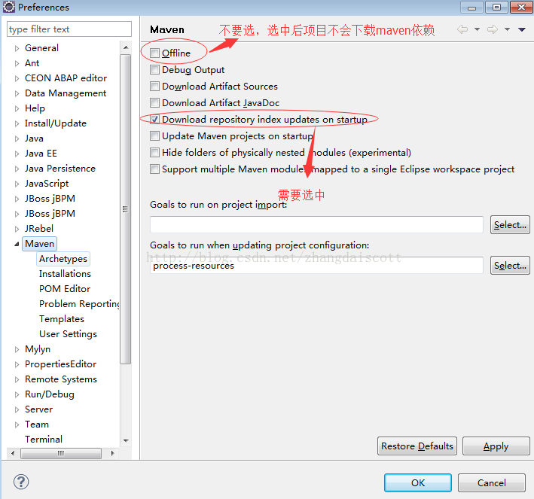The image size is (534, 499).
Task: Toggle the Debug Output checkbox
Action: (154, 70)
